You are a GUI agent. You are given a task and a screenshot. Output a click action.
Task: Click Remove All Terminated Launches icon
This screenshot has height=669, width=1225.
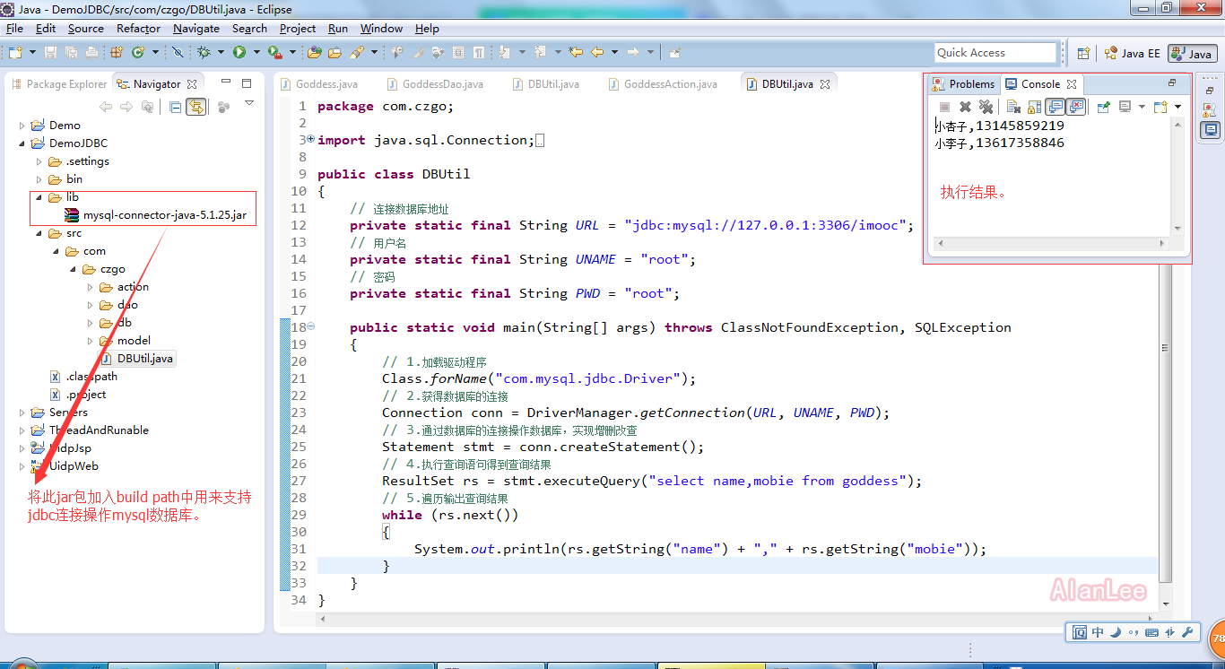(986, 107)
